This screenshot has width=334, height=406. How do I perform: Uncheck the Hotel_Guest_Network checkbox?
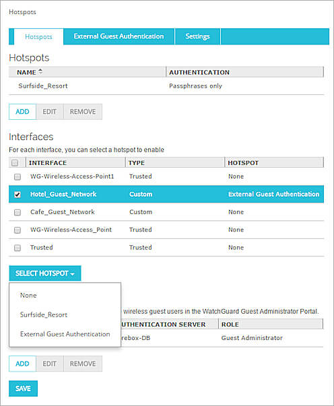[x=18, y=195]
